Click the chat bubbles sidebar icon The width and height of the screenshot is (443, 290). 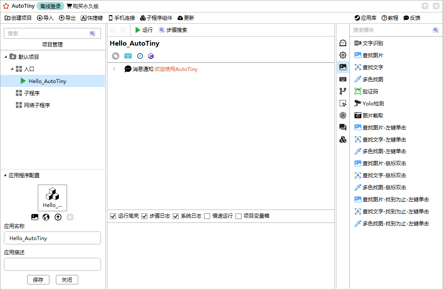click(x=343, y=127)
